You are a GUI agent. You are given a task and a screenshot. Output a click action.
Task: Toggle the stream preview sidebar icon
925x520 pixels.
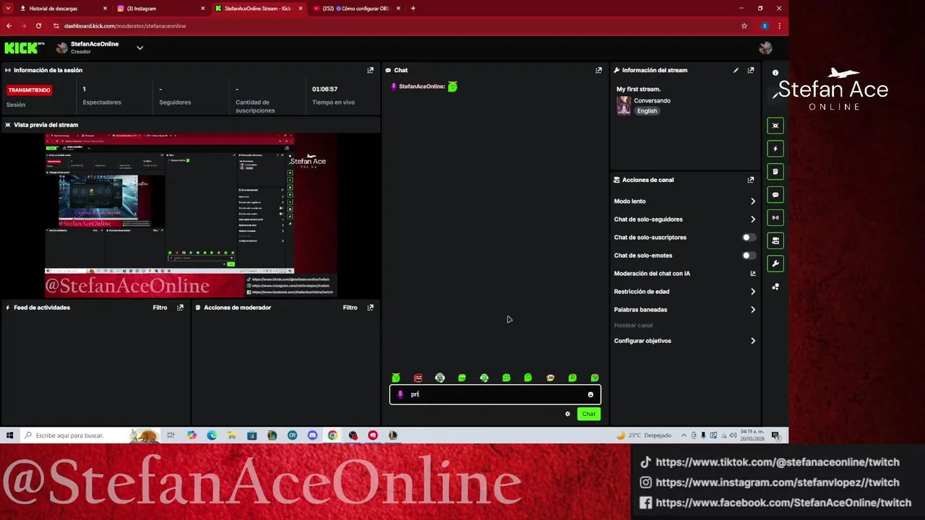click(775, 126)
